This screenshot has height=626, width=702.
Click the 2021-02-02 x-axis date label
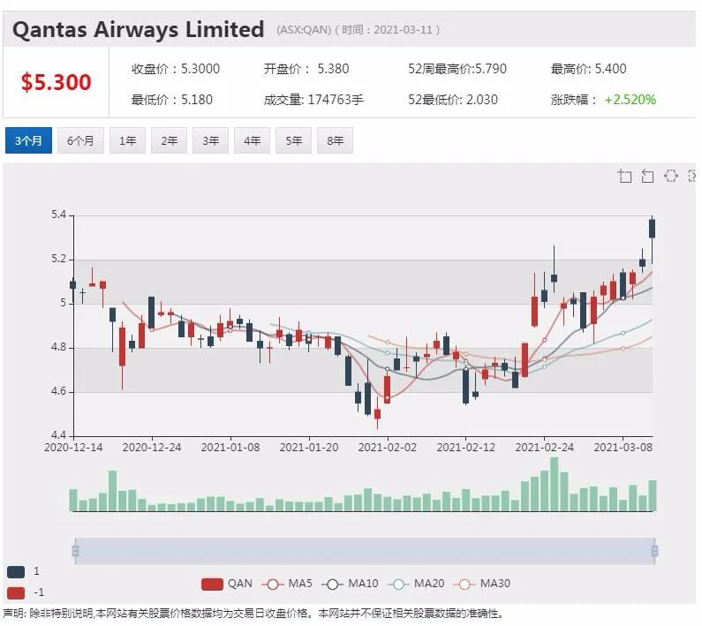pyautogui.click(x=388, y=448)
